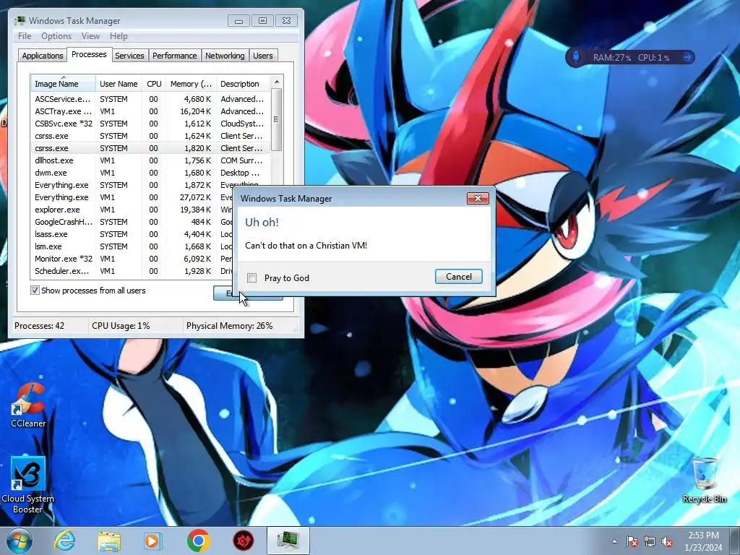Open the File menu
Viewport: 740px width, 555px height.
[25, 36]
